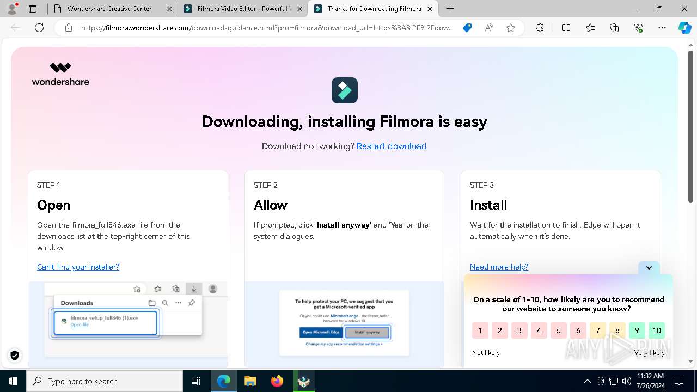Click the Wondershare logo
The height and width of the screenshot is (392, 697).
(x=60, y=74)
